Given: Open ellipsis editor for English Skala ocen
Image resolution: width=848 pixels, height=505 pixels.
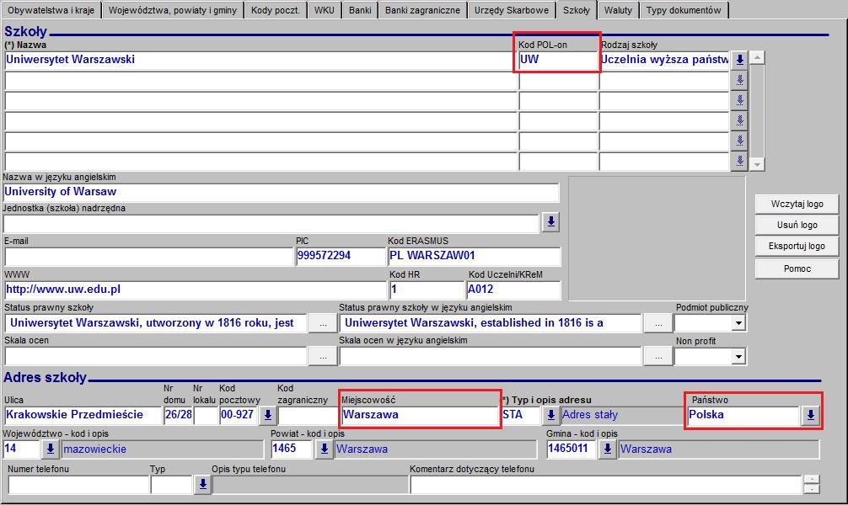Looking at the screenshot, I should [658, 357].
